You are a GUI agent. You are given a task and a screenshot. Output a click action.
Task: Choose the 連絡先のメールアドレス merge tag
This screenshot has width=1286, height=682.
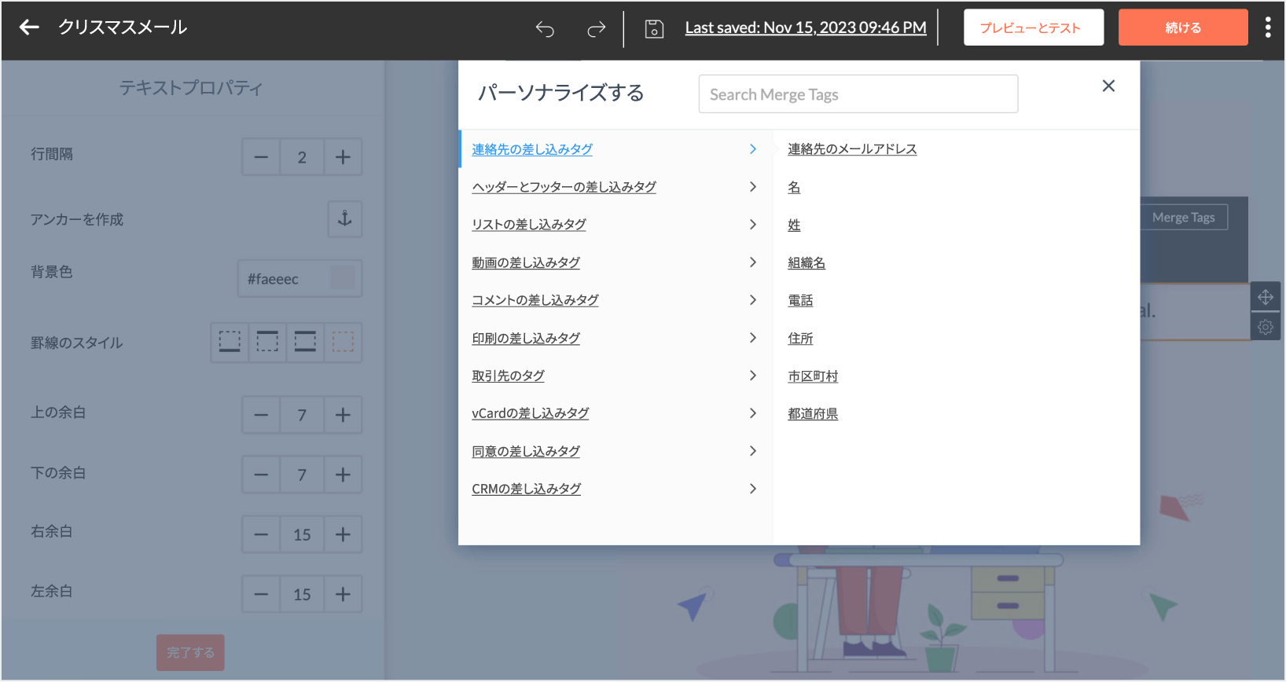click(x=852, y=149)
